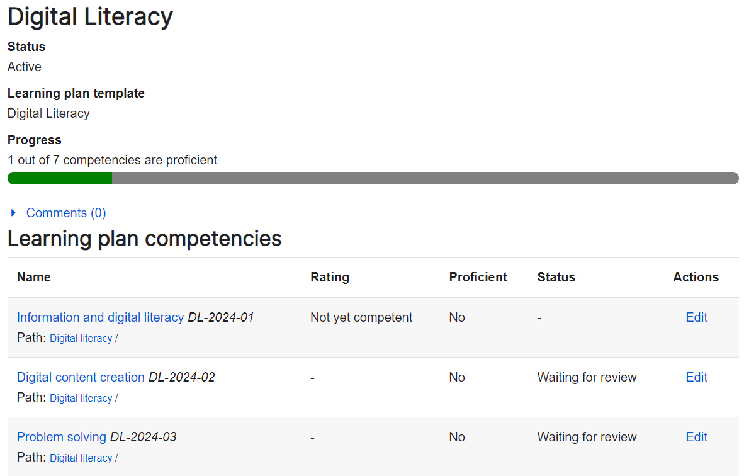Expand the Comments section triangle arrow
Image resolution: width=744 pixels, height=476 pixels.
(x=13, y=213)
